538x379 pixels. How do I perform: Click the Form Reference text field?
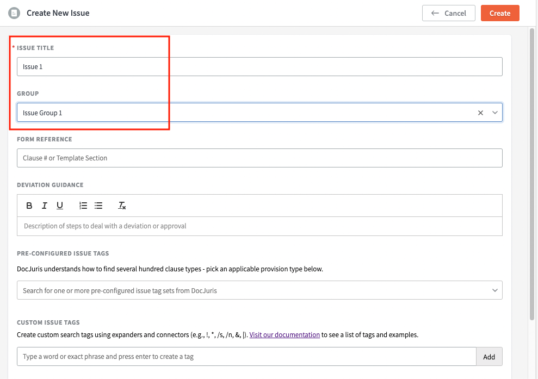259,158
